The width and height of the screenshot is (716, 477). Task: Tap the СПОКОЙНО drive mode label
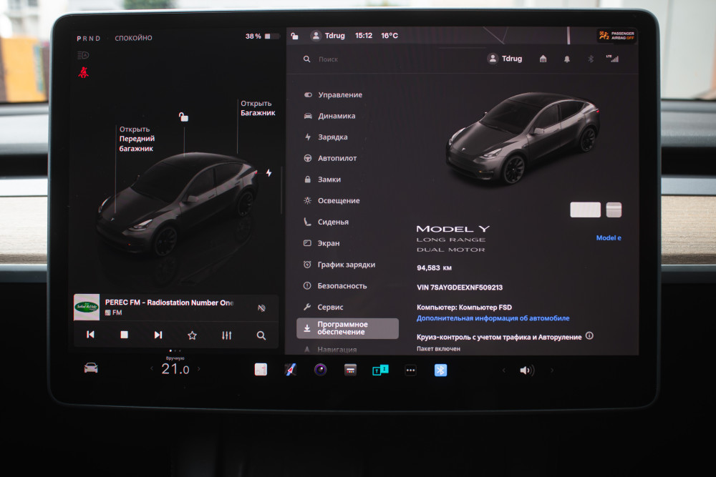(x=133, y=38)
